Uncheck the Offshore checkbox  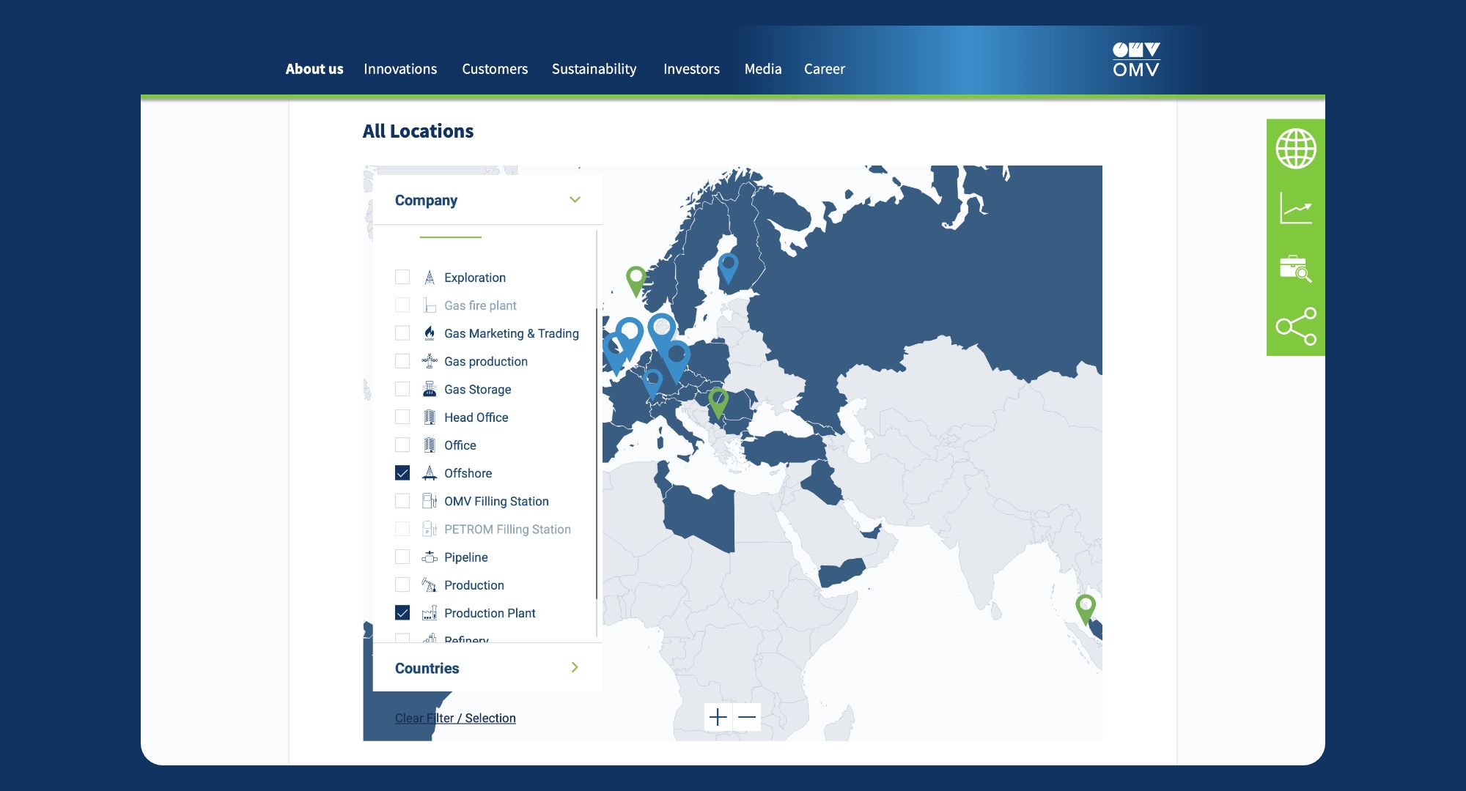point(402,473)
